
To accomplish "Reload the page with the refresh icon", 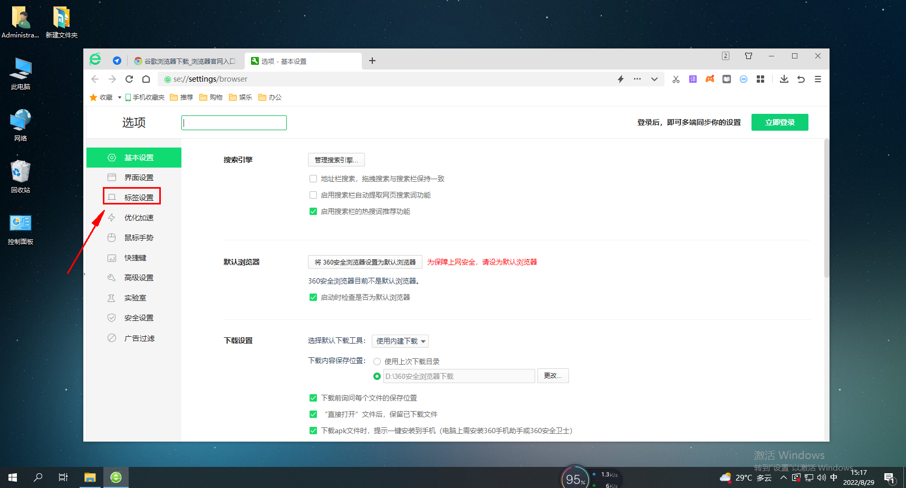I will [129, 79].
